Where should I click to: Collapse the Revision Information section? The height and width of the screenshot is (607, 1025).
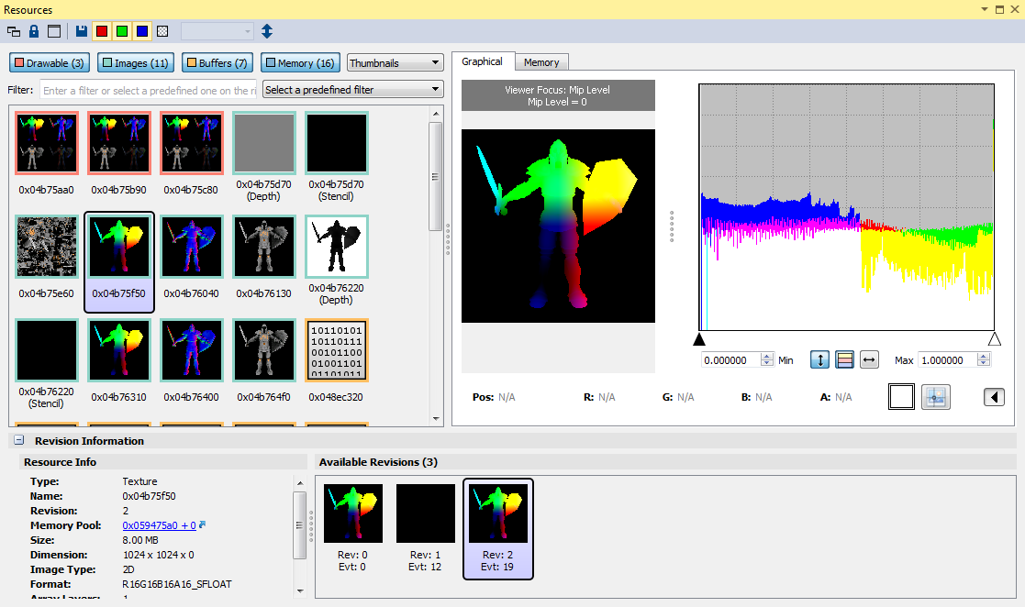[19, 441]
